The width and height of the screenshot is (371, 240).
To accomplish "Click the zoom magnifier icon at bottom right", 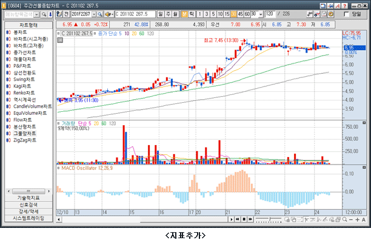I will coord(345,219).
